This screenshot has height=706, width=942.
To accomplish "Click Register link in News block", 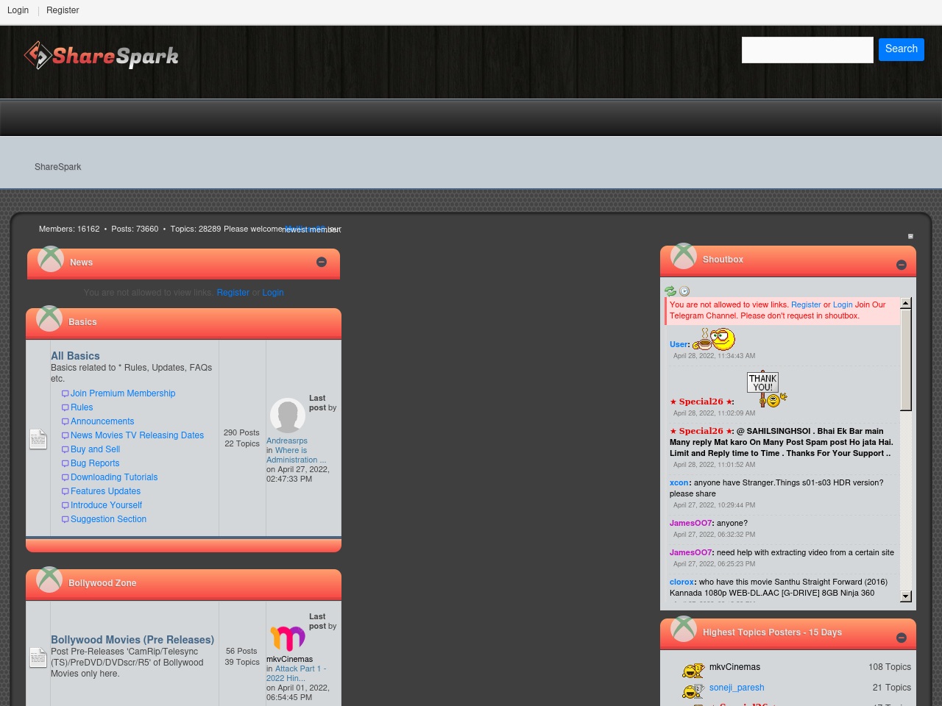I will pyautogui.click(x=233, y=293).
